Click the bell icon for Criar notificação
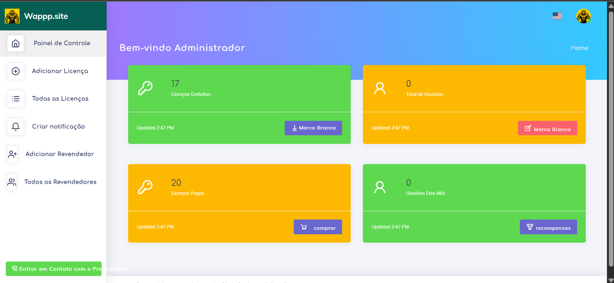The height and width of the screenshot is (283, 614). point(15,126)
